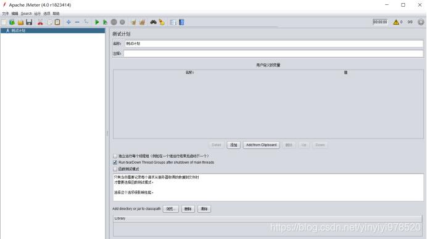Click the Add from Clipboard button
This screenshot has height=239, width=427.
[x=262, y=145]
